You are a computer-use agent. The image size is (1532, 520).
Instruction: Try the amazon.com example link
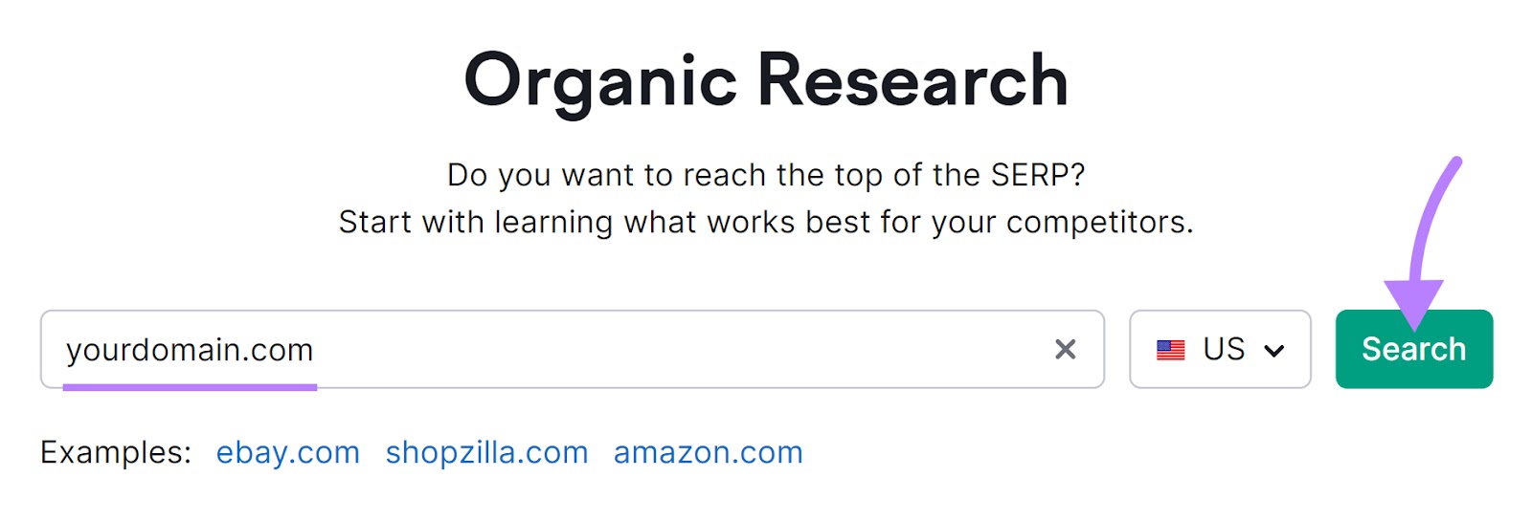(708, 452)
